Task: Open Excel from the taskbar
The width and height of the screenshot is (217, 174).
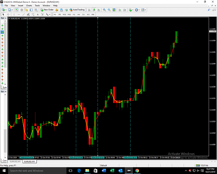Action: (x=112, y=171)
